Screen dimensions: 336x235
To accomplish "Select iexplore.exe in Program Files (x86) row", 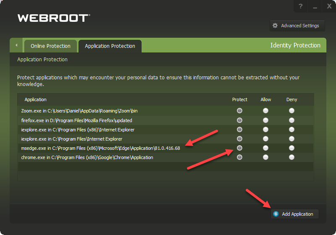I will click(x=78, y=130).
